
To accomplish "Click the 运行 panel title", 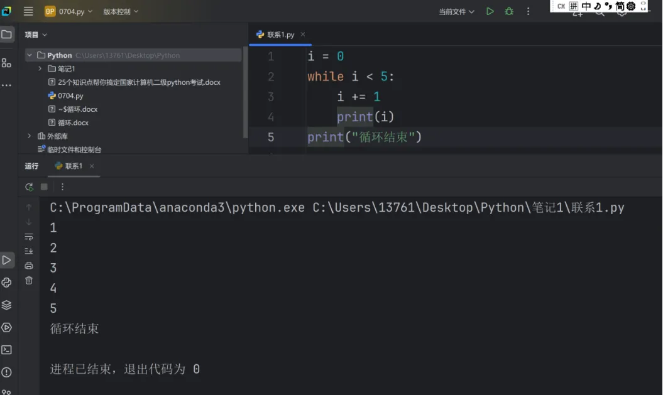I will click(31, 166).
